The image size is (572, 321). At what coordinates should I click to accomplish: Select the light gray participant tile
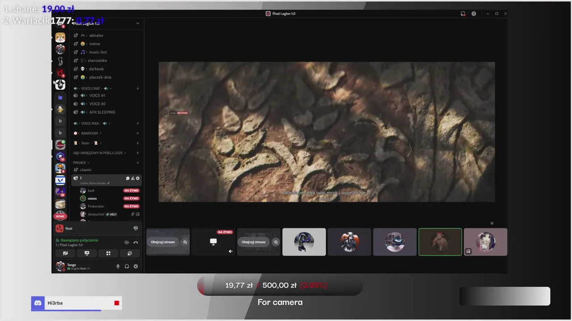(x=304, y=242)
